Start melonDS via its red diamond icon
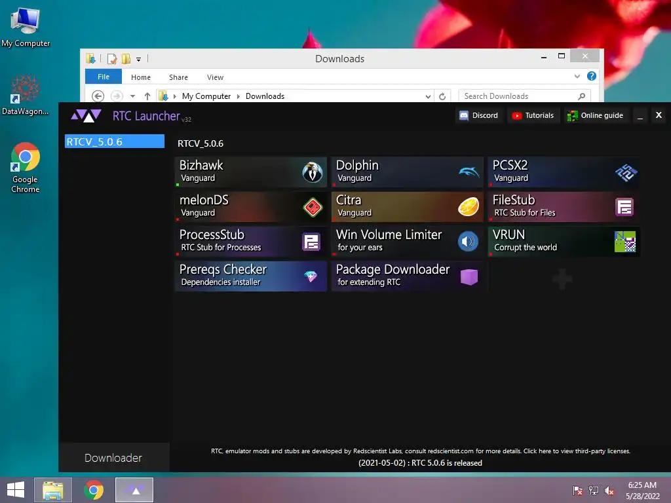 point(313,208)
